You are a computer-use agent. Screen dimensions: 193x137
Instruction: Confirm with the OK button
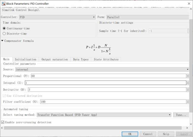point(130,134)
